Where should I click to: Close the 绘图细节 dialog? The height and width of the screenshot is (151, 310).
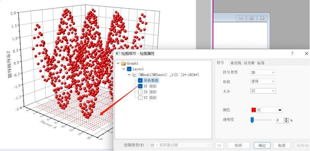306,54
